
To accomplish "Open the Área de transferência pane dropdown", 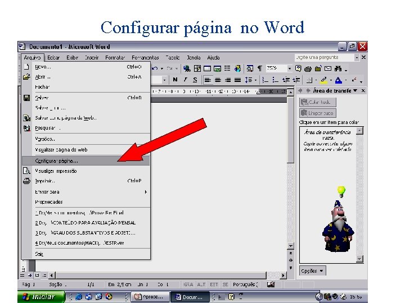I will tap(355, 90).
